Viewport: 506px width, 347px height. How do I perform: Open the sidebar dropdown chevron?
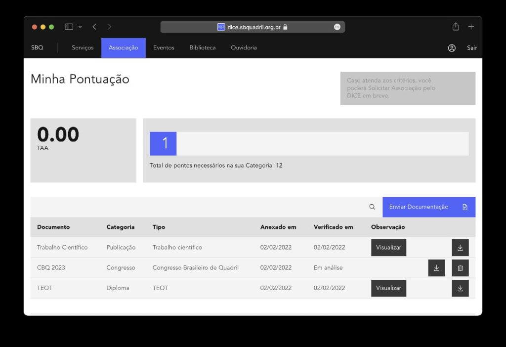[80, 27]
